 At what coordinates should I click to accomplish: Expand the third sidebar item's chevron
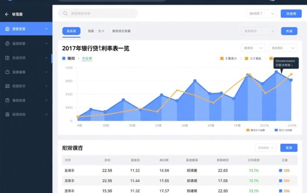[x=46, y=58]
